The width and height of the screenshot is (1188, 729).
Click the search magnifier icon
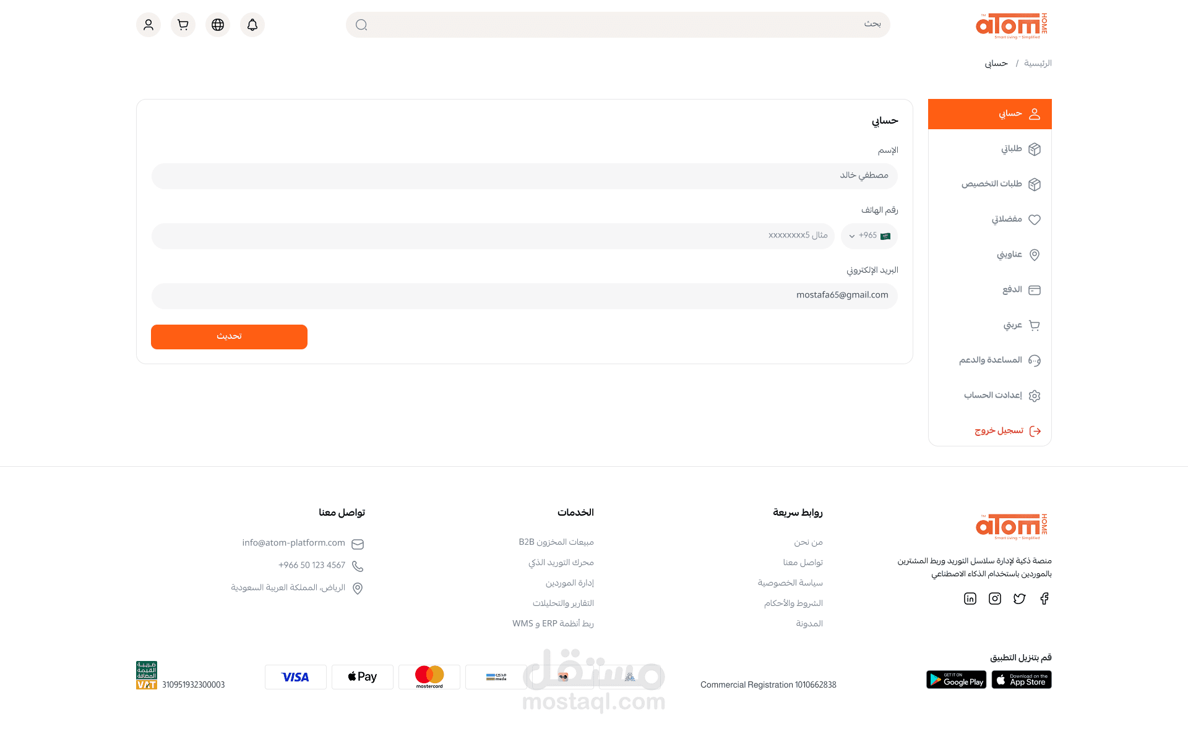[361, 25]
